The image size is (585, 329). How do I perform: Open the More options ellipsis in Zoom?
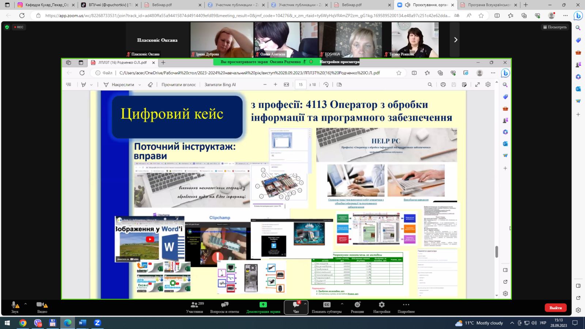coord(406,307)
